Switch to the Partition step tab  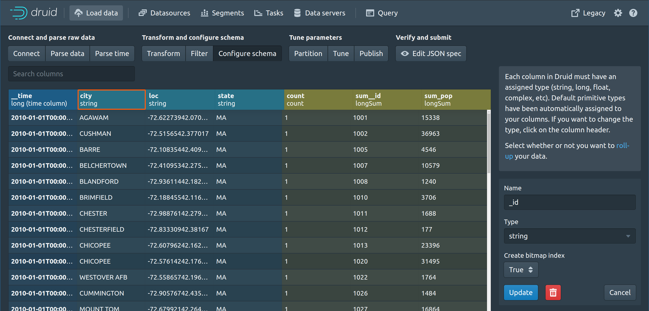(x=308, y=53)
